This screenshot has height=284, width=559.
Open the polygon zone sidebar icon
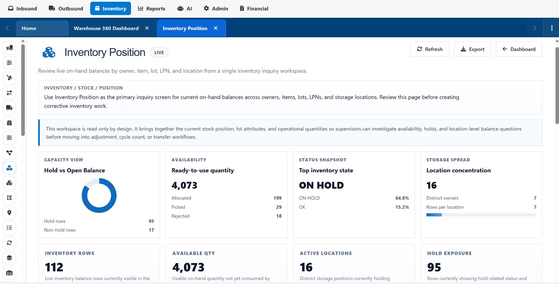[9, 198]
